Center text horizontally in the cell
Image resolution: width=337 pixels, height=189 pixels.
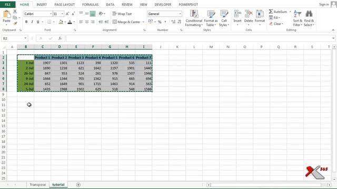tap(87, 22)
